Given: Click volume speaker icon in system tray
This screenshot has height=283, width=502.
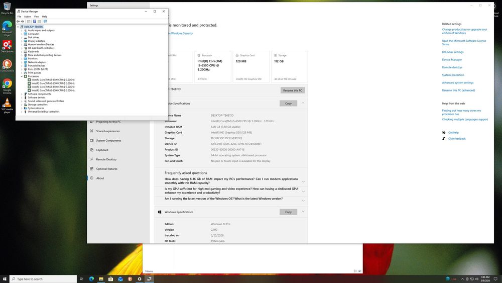Looking at the screenshot, I should point(477,279).
